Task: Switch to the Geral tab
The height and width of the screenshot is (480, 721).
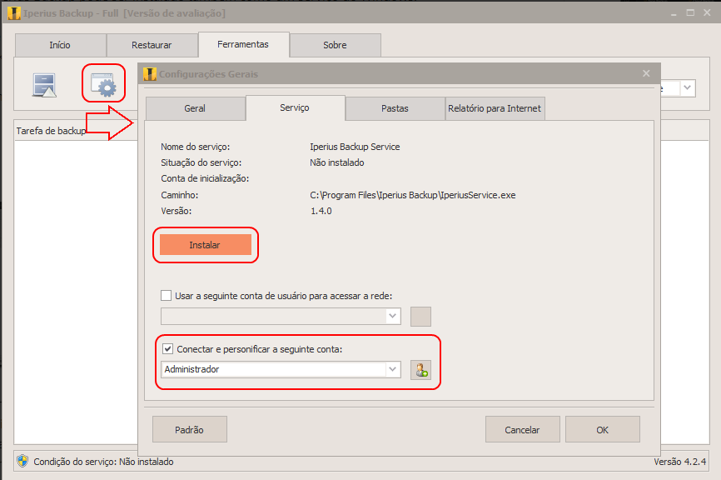Action: coord(195,108)
